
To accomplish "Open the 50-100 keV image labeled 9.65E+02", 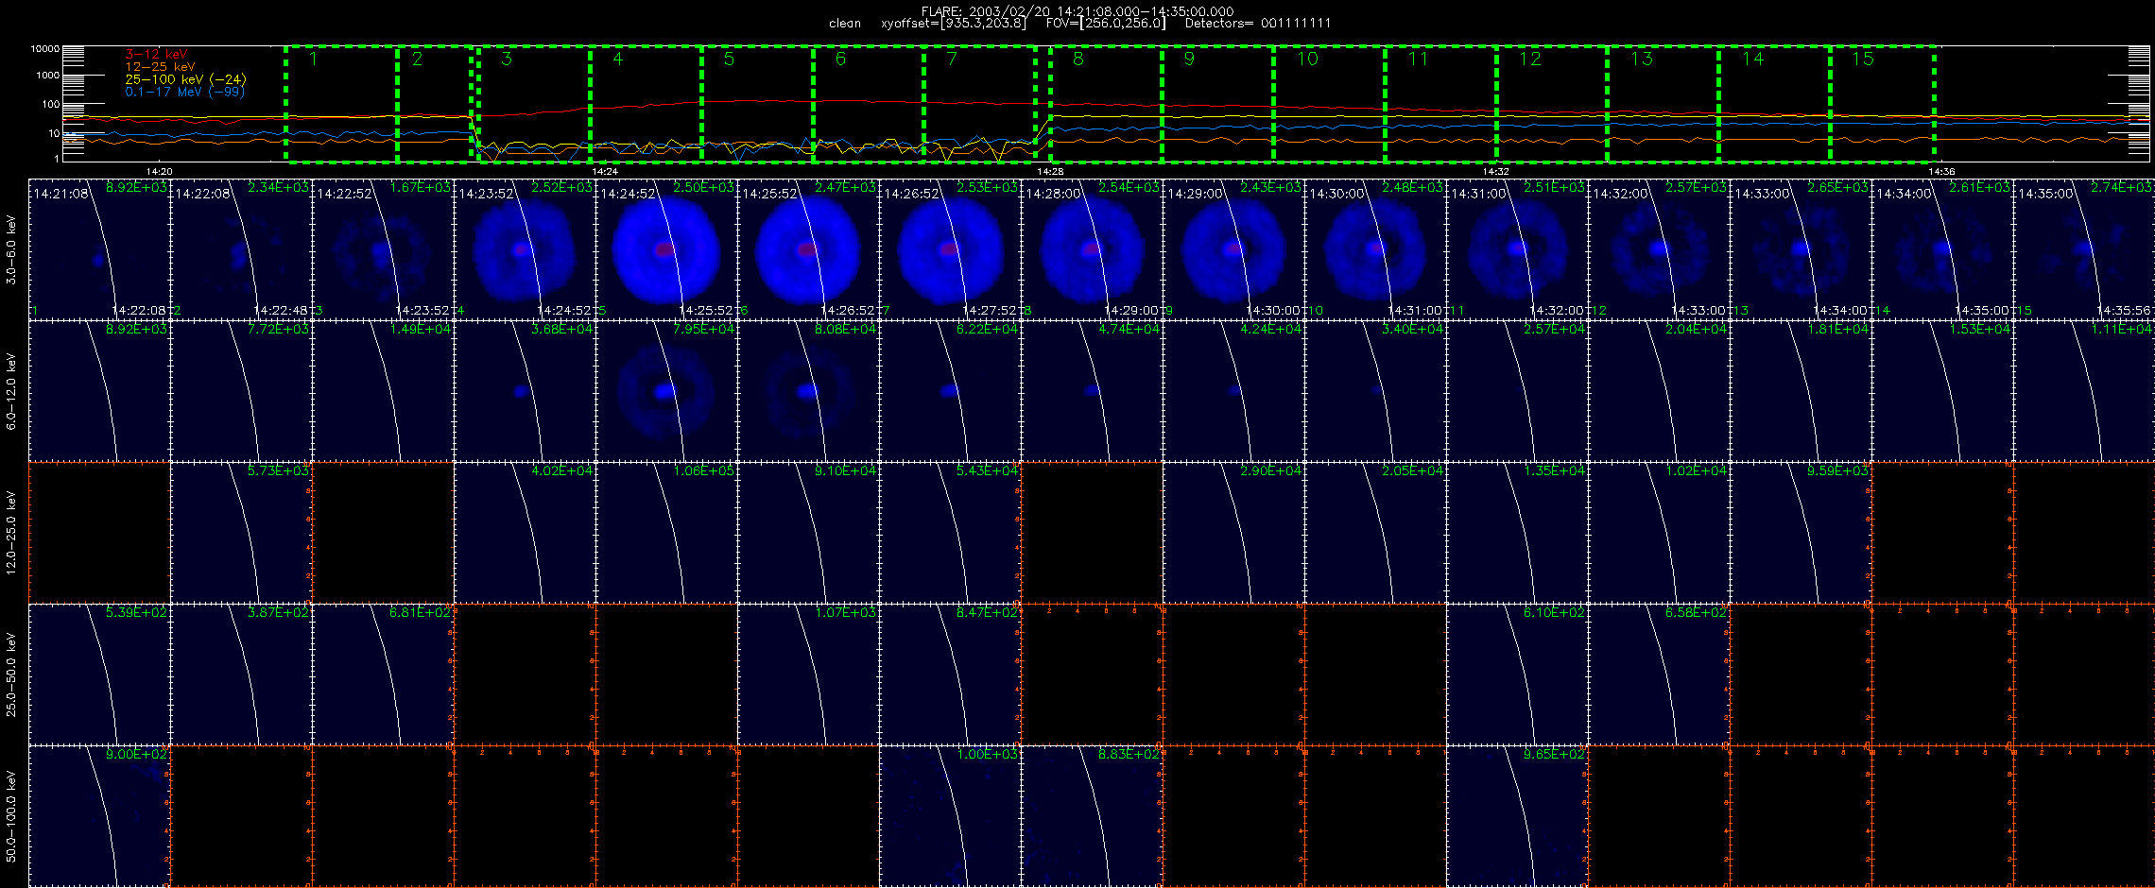I will pos(1517,816).
